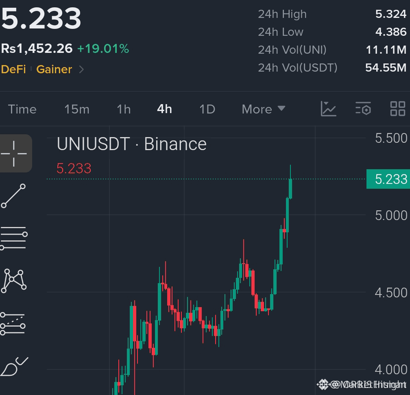The width and height of the screenshot is (410, 395).
Task: Select the crosshair cursor tool
Action: pyautogui.click(x=14, y=153)
